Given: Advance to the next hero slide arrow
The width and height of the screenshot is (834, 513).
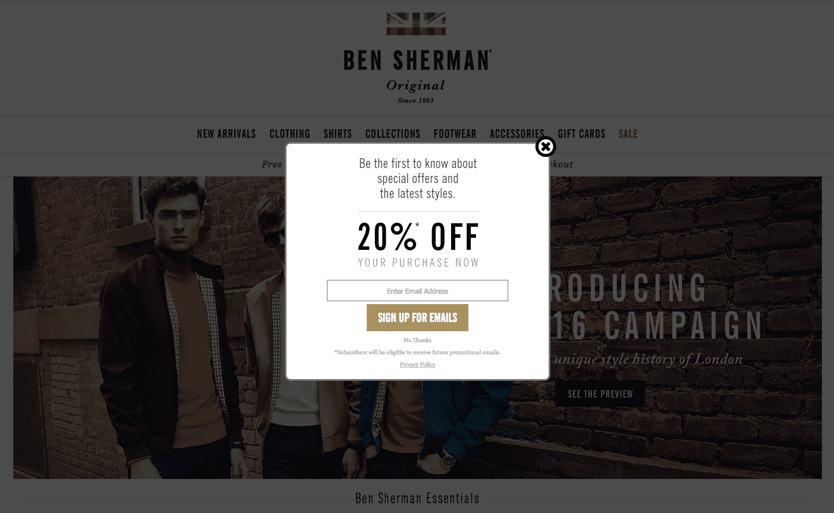Looking at the screenshot, I should pyautogui.click(x=813, y=327).
